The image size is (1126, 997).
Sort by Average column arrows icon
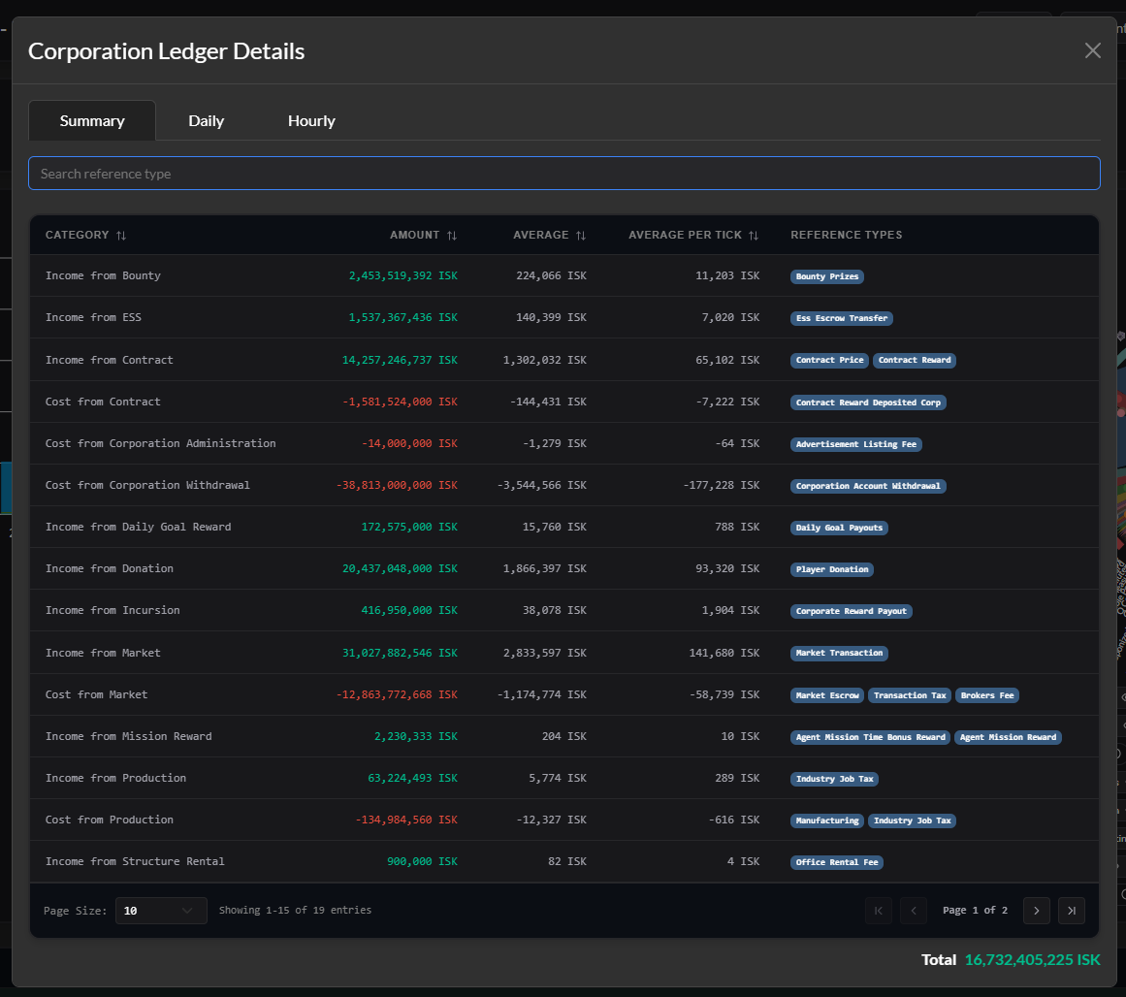coord(581,236)
